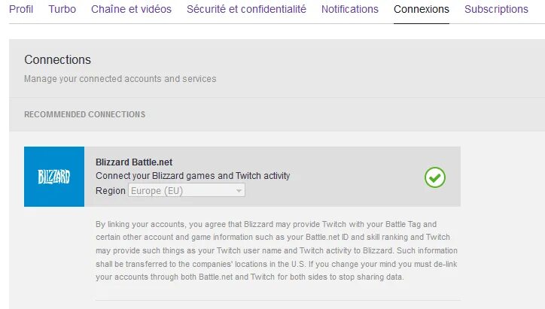Click the Region dropdown arrow
Screen dimensions: 545x309
[x=239, y=191]
